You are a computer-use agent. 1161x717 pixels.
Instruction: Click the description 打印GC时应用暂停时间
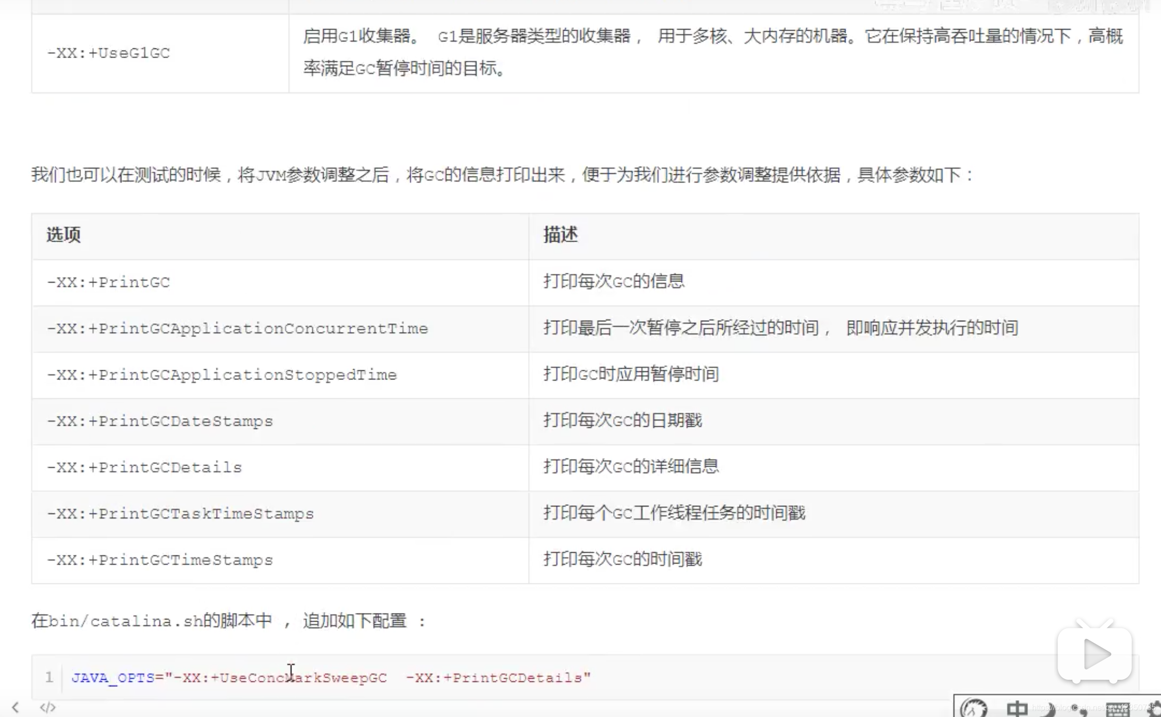pos(631,374)
